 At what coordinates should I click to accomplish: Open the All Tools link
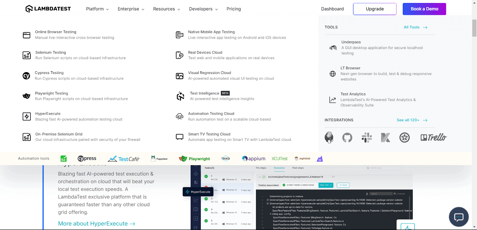tap(416, 27)
